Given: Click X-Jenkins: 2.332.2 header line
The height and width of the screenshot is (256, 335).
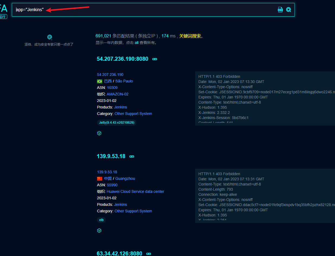Looking at the screenshot, I should 214,113.
